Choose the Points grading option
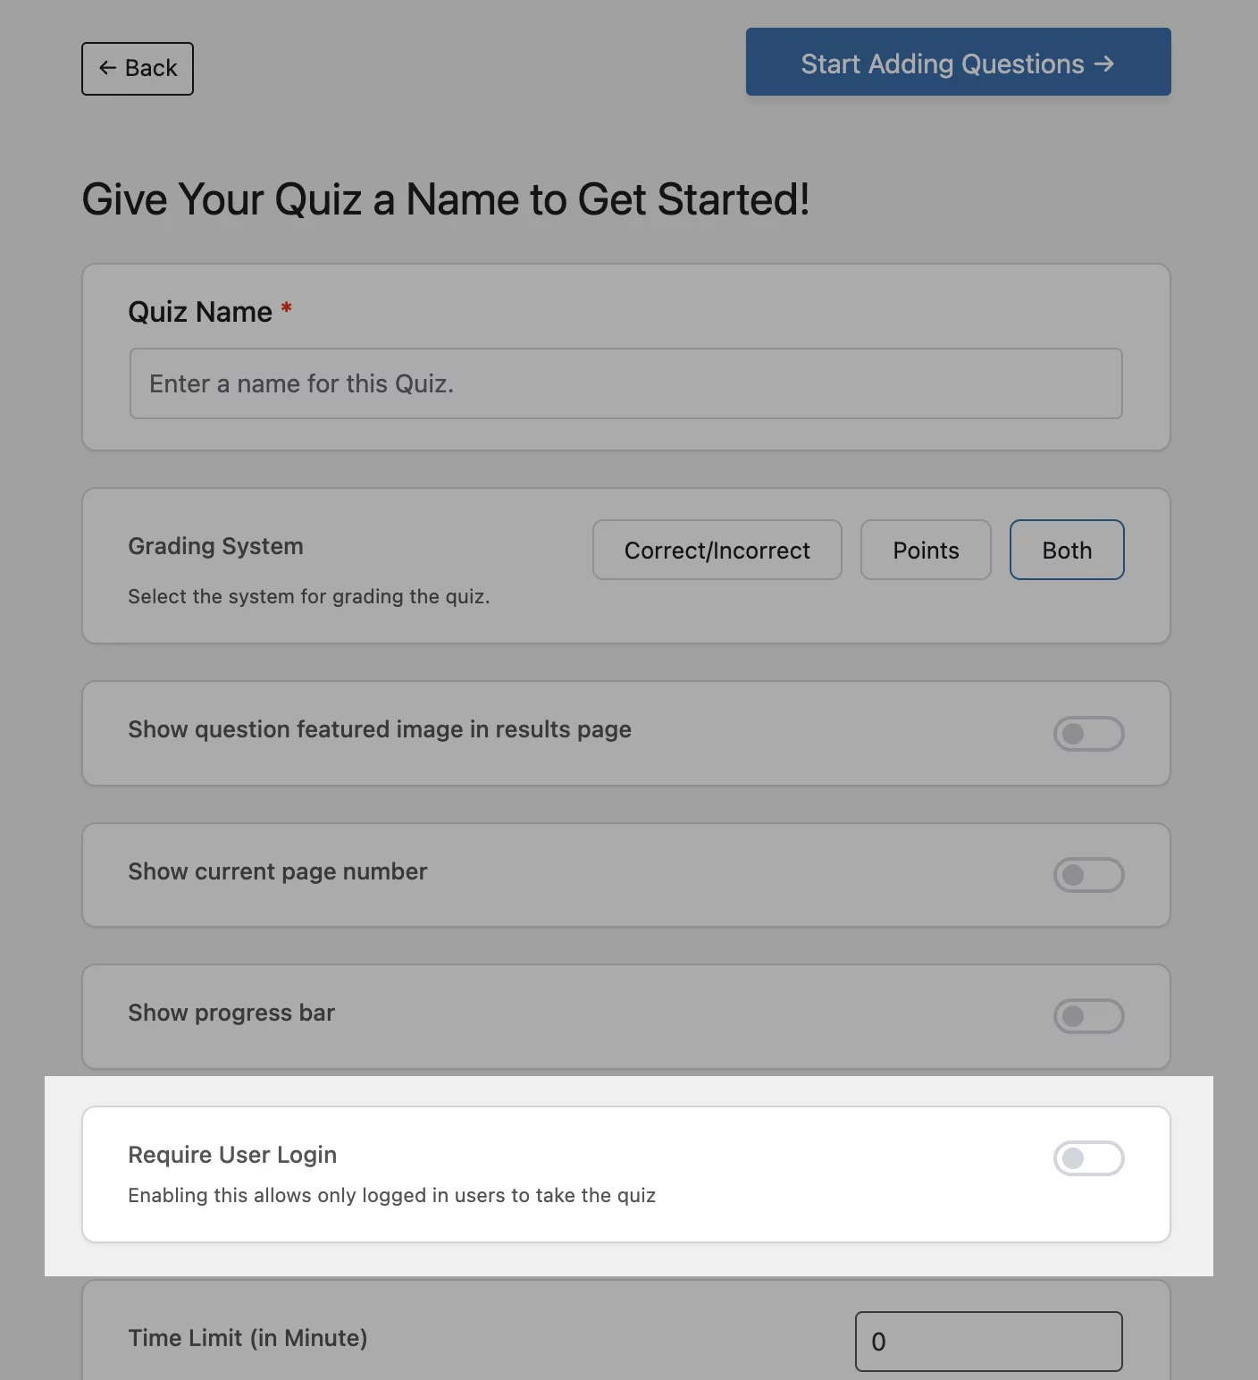The height and width of the screenshot is (1380, 1258). tap(926, 551)
